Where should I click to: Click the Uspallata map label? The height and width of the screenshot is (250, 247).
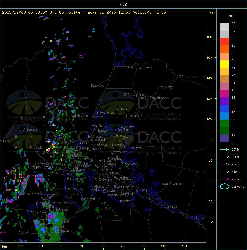coord(28,118)
